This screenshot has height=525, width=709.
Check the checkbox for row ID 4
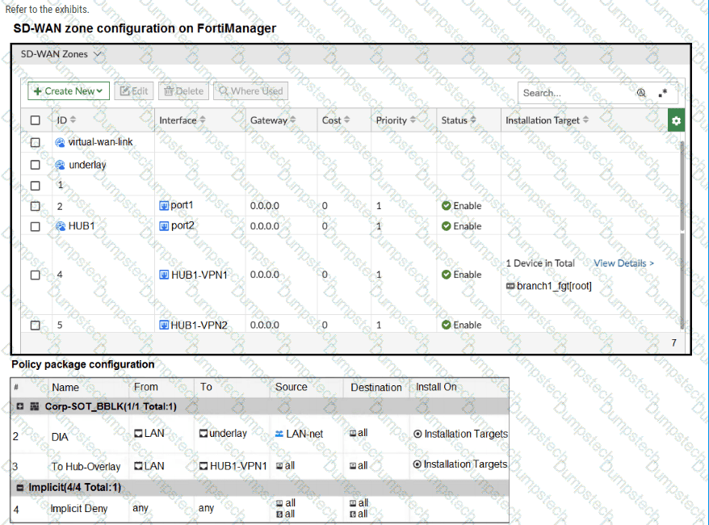pos(35,275)
